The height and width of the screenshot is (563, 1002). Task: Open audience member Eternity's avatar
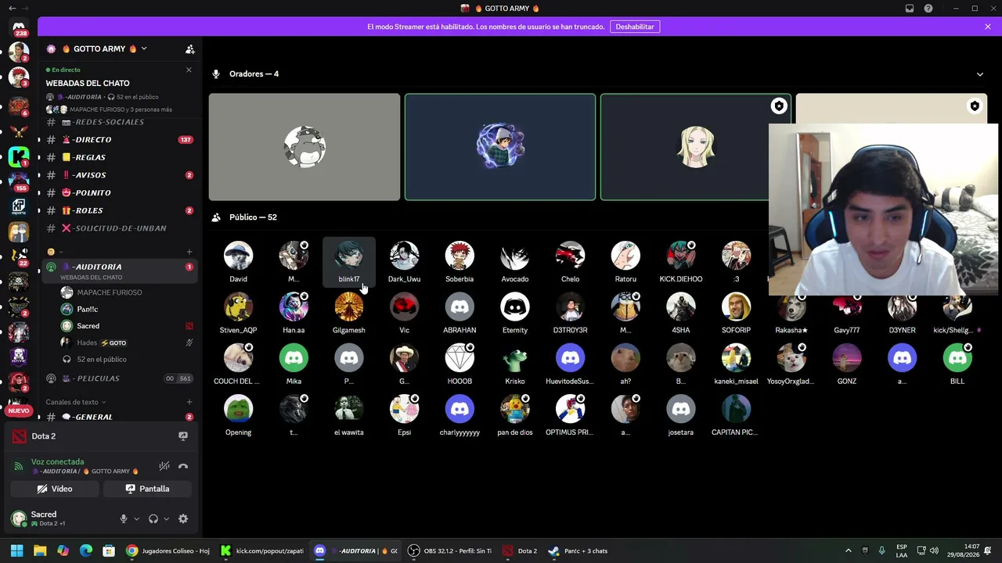pos(515,307)
